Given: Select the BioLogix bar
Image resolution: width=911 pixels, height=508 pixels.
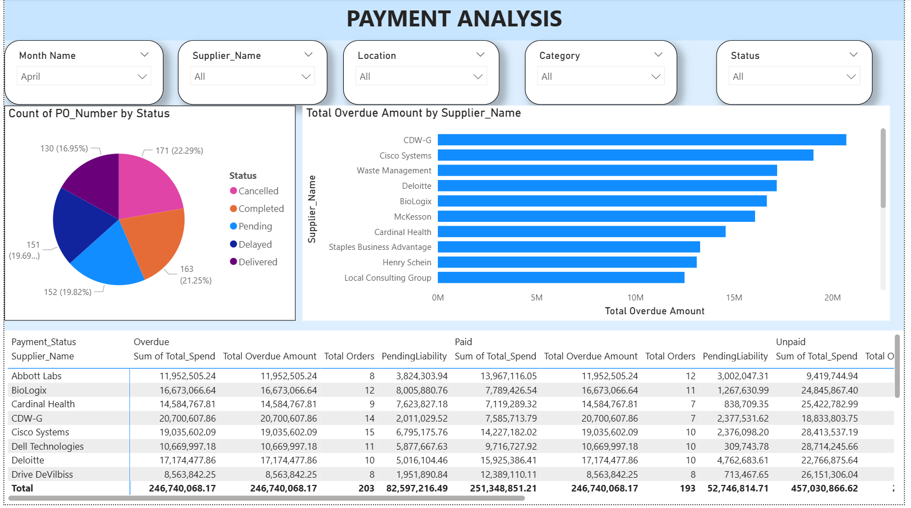Looking at the screenshot, I should [602, 201].
